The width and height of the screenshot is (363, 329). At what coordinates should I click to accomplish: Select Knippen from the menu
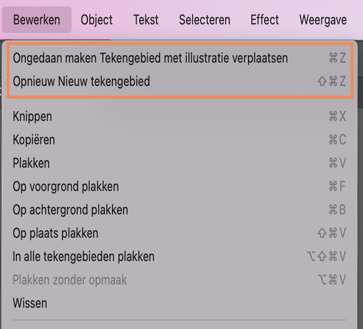pyautogui.click(x=32, y=117)
